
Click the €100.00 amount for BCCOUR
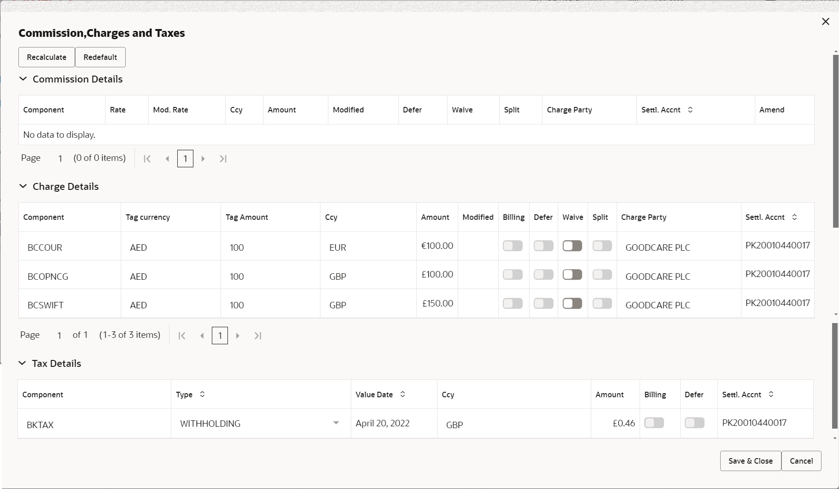437,246
